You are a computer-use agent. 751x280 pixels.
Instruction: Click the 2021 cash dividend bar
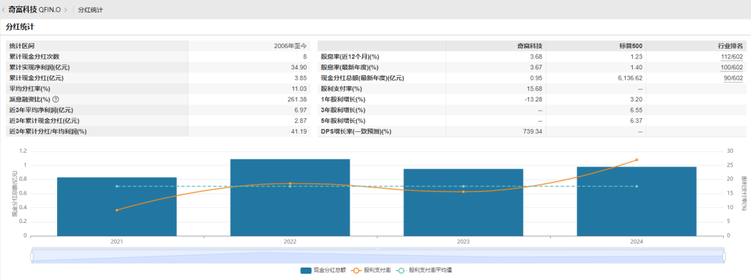tap(117, 206)
